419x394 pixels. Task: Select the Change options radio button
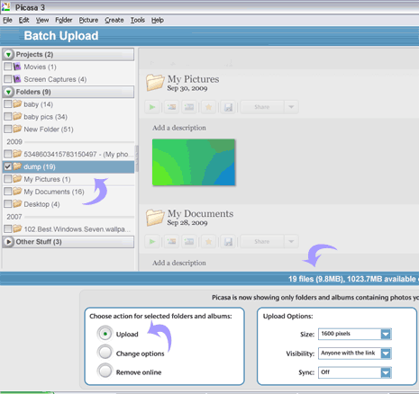[x=105, y=353]
